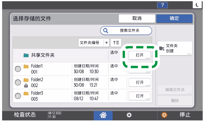Open the help question mark icon
The height and width of the screenshot is (121, 204).
[162, 5]
